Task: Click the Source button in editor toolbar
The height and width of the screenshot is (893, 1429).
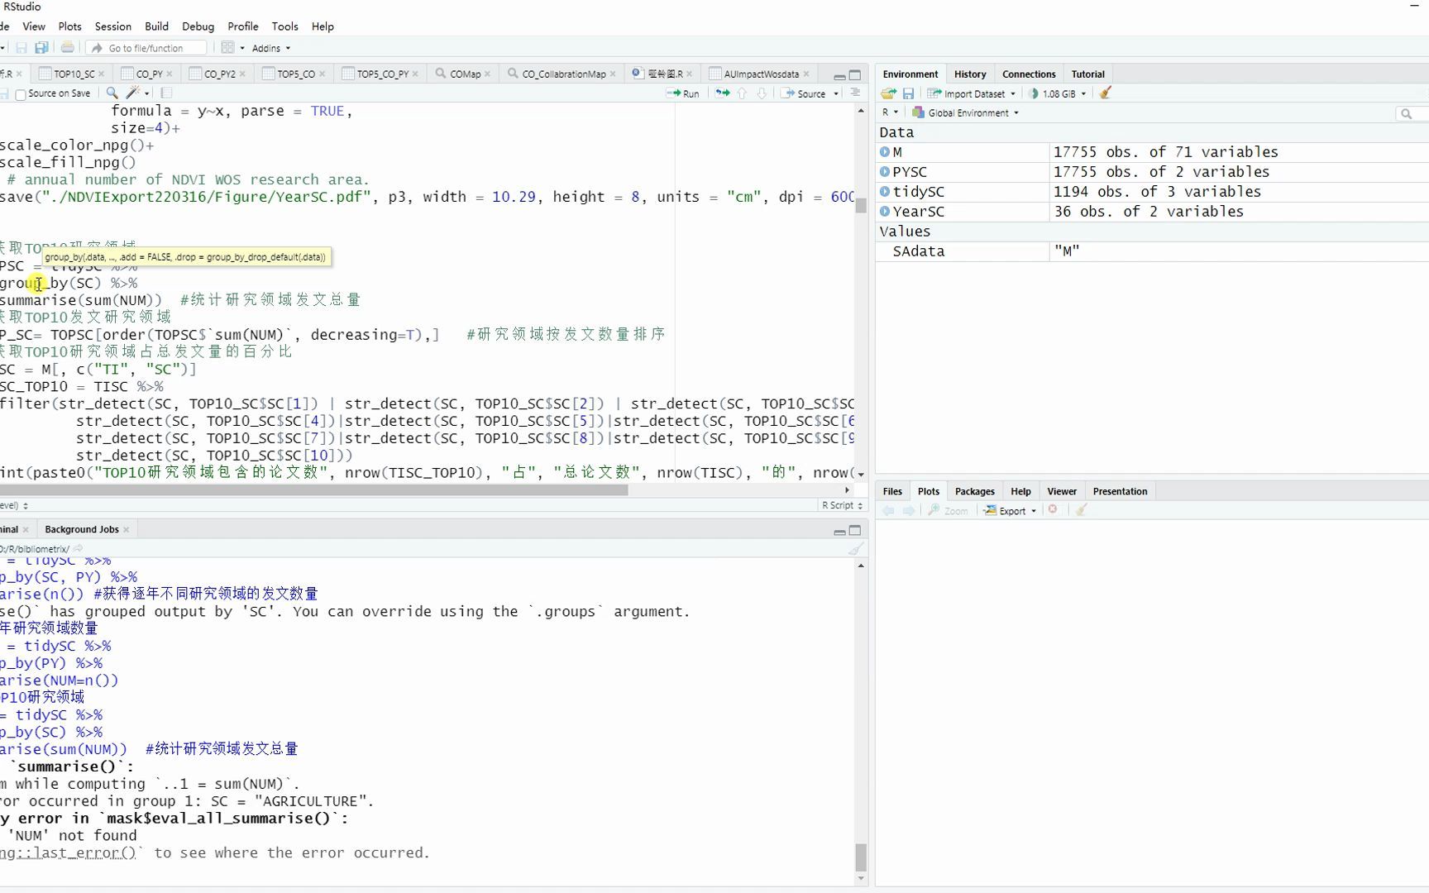Action: [x=810, y=93]
